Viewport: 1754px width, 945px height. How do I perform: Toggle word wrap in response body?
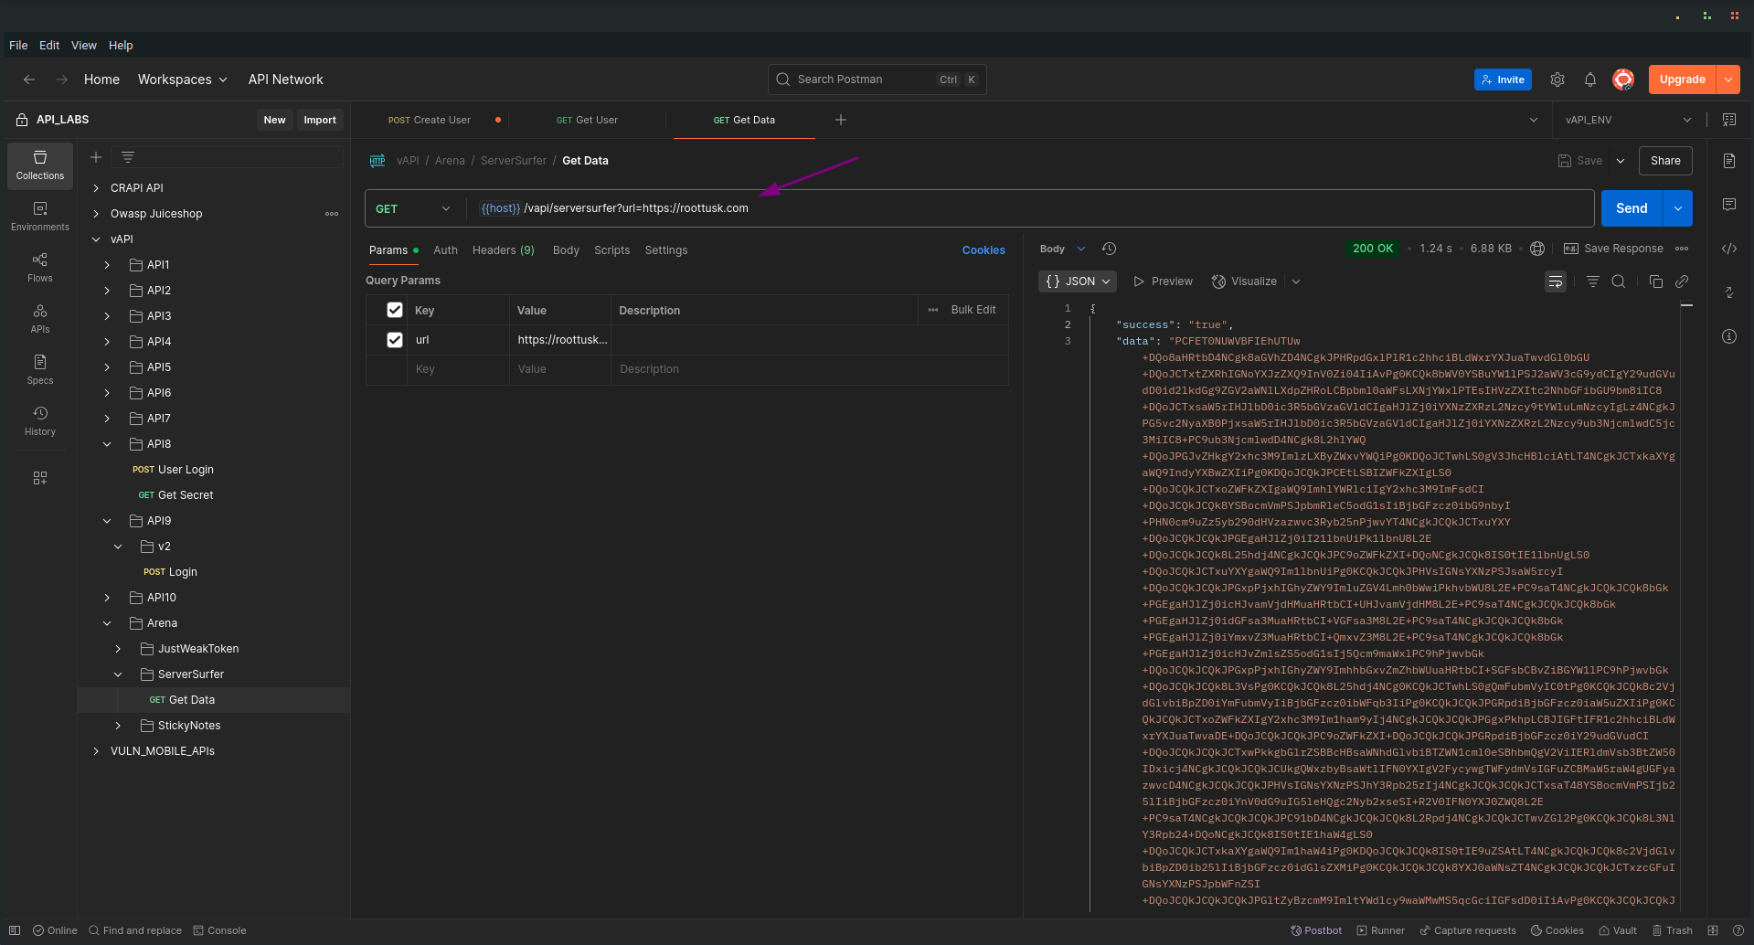click(1556, 281)
